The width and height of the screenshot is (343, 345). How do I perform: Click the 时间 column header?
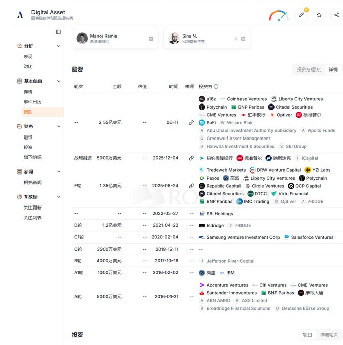(x=174, y=86)
